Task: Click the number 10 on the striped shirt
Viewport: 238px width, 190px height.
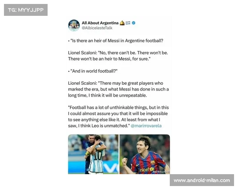Action: 98,156
